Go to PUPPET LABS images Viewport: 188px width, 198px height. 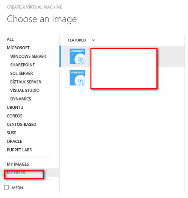coord(19,150)
